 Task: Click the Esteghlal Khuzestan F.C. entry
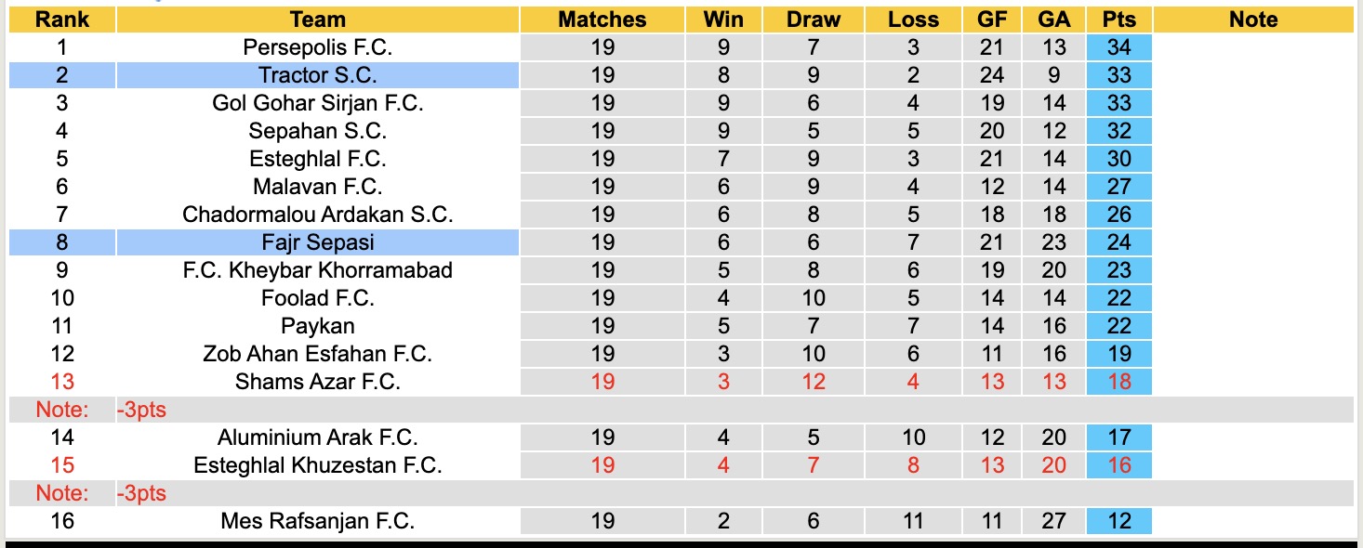(x=317, y=465)
